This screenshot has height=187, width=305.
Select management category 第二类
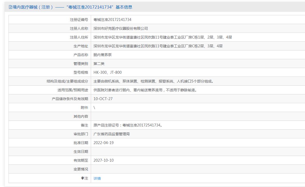click(99, 64)
